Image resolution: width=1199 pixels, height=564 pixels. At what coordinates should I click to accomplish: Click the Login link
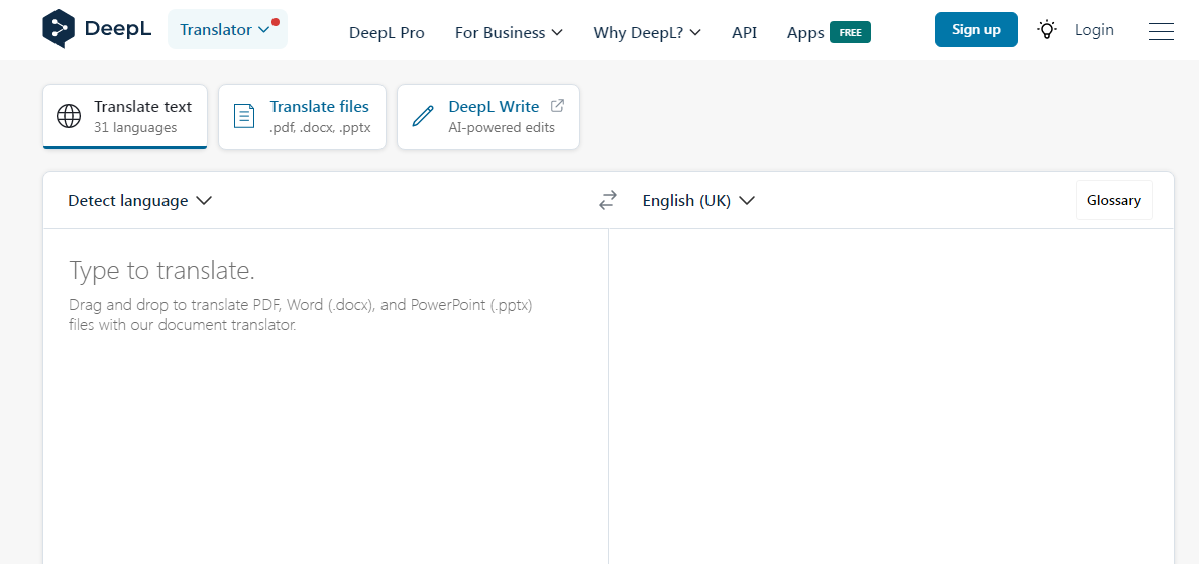(x=1094, y=30)
